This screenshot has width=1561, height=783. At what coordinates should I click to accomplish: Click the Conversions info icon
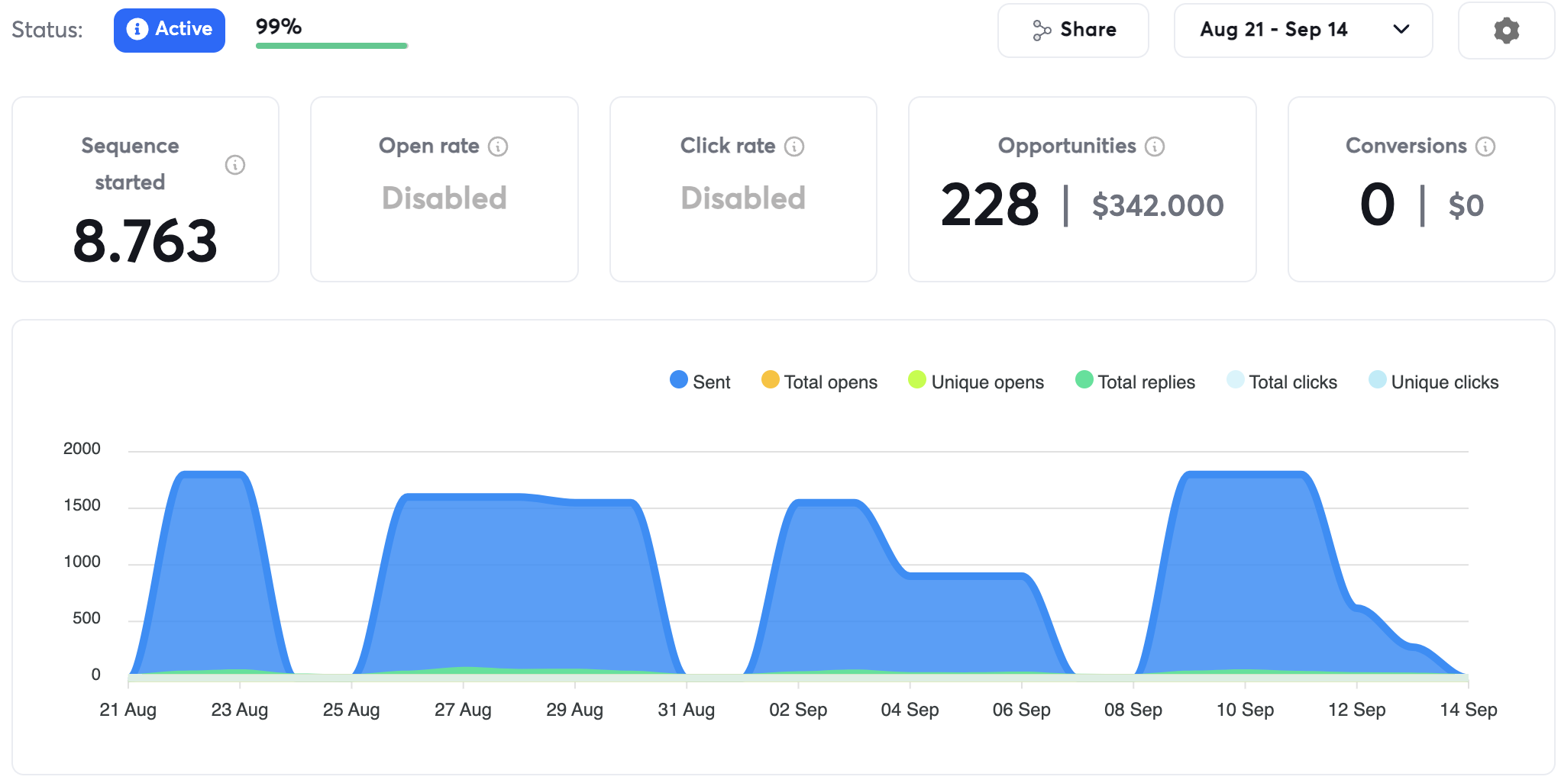click(x=1485, y=147)
